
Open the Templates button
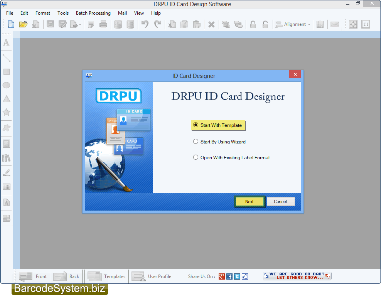106,276
